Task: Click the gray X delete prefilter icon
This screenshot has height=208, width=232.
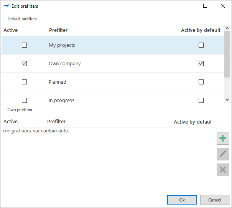Action: [223, 170]
